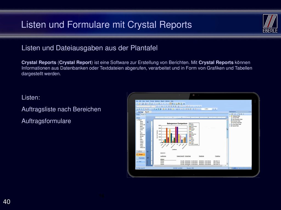Expand Special Fields node
The image size is (281, 210).
click(230, 126)
